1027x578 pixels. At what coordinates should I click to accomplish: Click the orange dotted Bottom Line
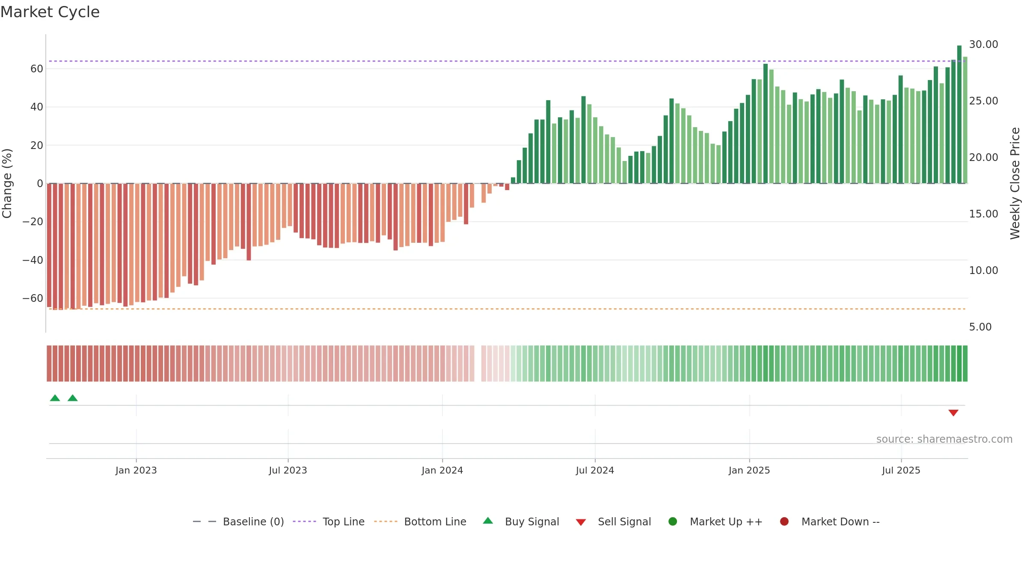507,309
